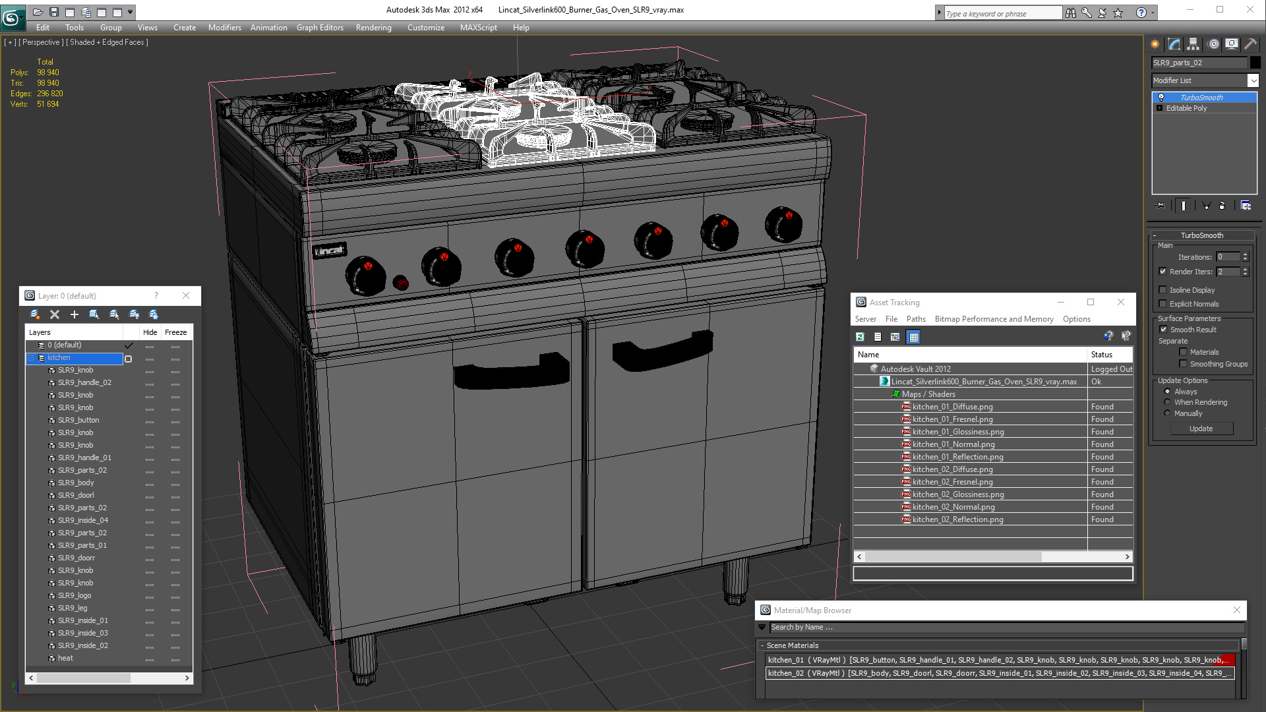Image resolution: width=1266 pixels, height=712 pixels.
Task: Collapse the kitchen layer tree
Action: pos(30,358)
